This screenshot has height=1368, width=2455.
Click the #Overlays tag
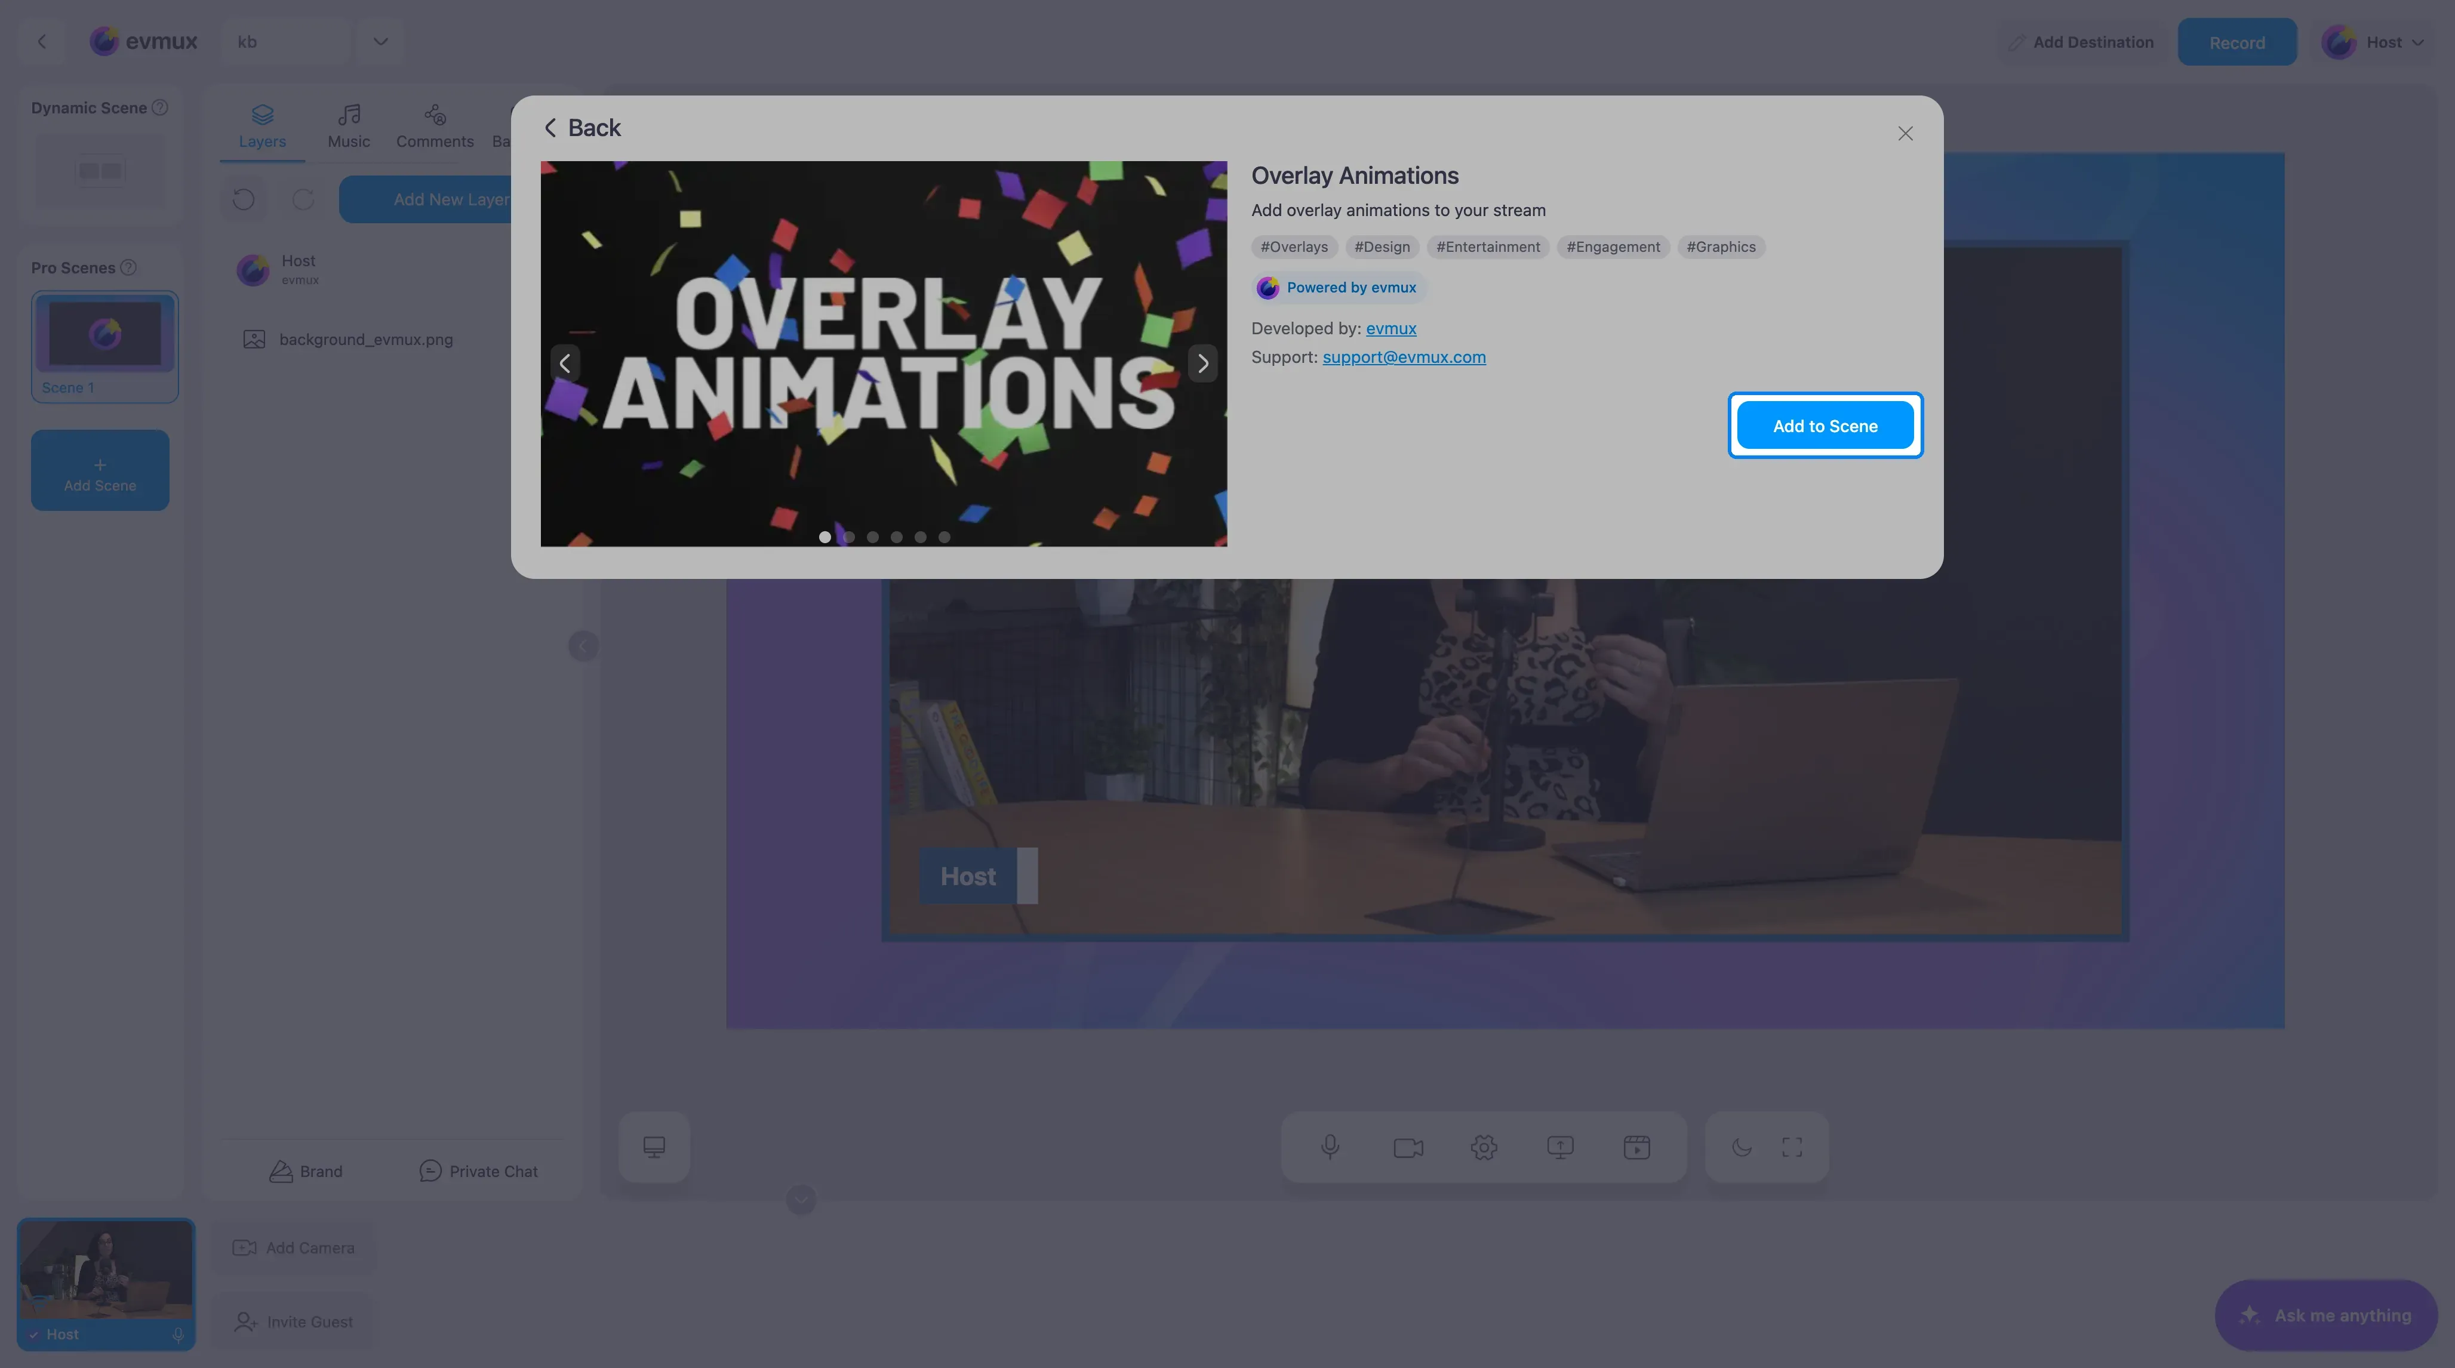pyautogui.click(x=1294, y=247)
